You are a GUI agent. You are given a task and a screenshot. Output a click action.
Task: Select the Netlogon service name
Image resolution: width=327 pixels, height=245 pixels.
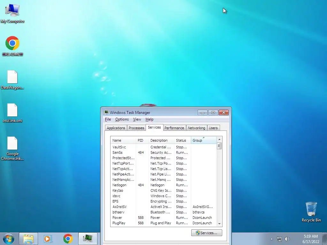pyautogui.click(x=119, y=185)
